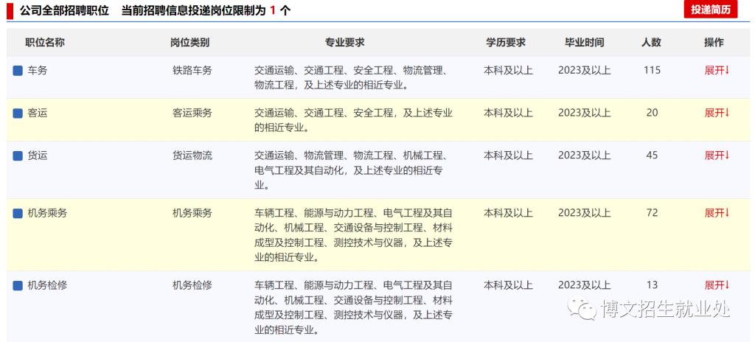Tick the blue checkbox beside 车务
The image size is (755, 342).
18,71
